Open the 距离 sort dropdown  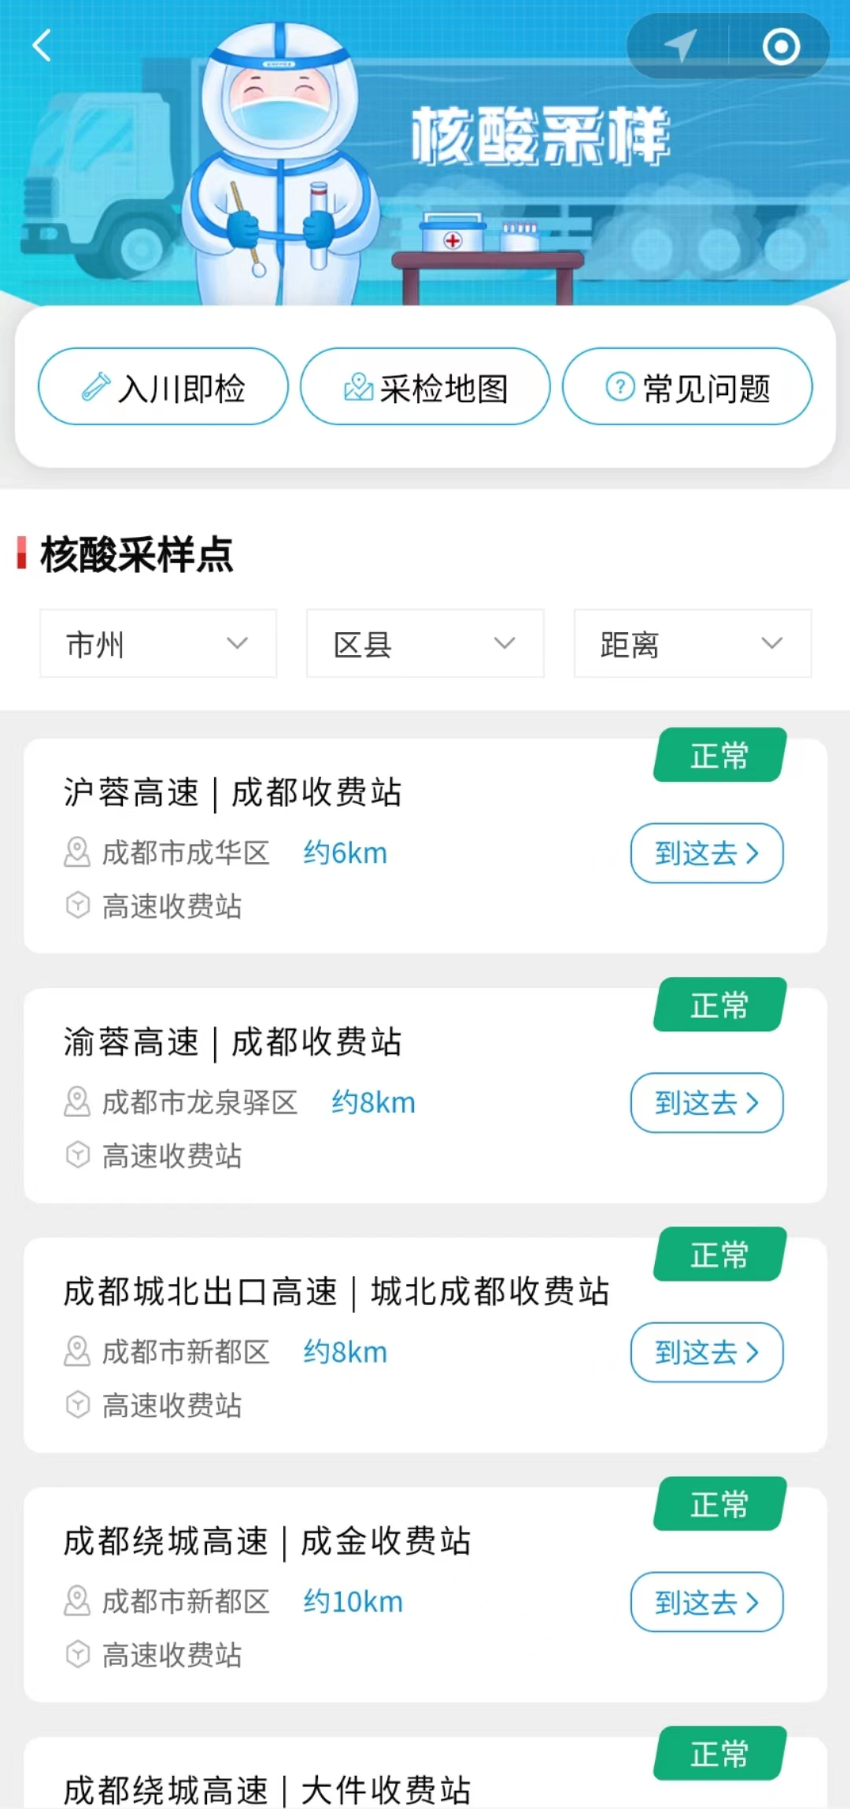click(x=693, y=643)
